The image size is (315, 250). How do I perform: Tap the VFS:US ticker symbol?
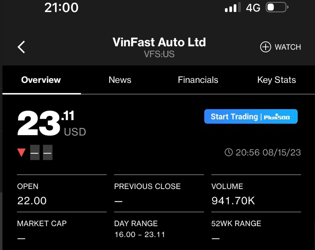[159, 54]
